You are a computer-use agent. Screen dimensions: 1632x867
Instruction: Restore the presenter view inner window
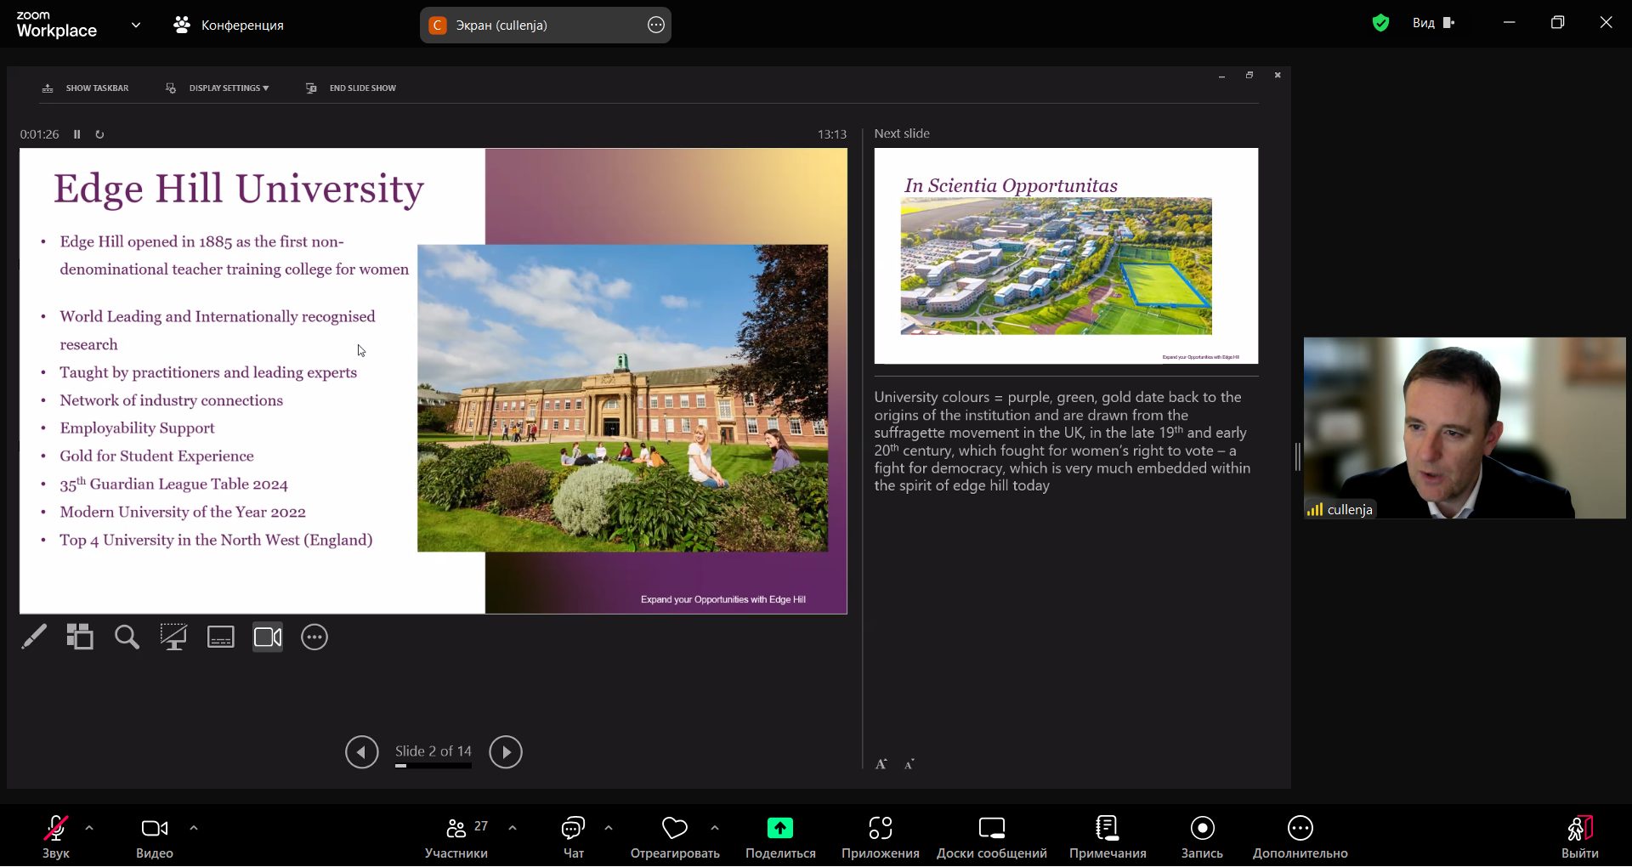[x=1249, y=76]
